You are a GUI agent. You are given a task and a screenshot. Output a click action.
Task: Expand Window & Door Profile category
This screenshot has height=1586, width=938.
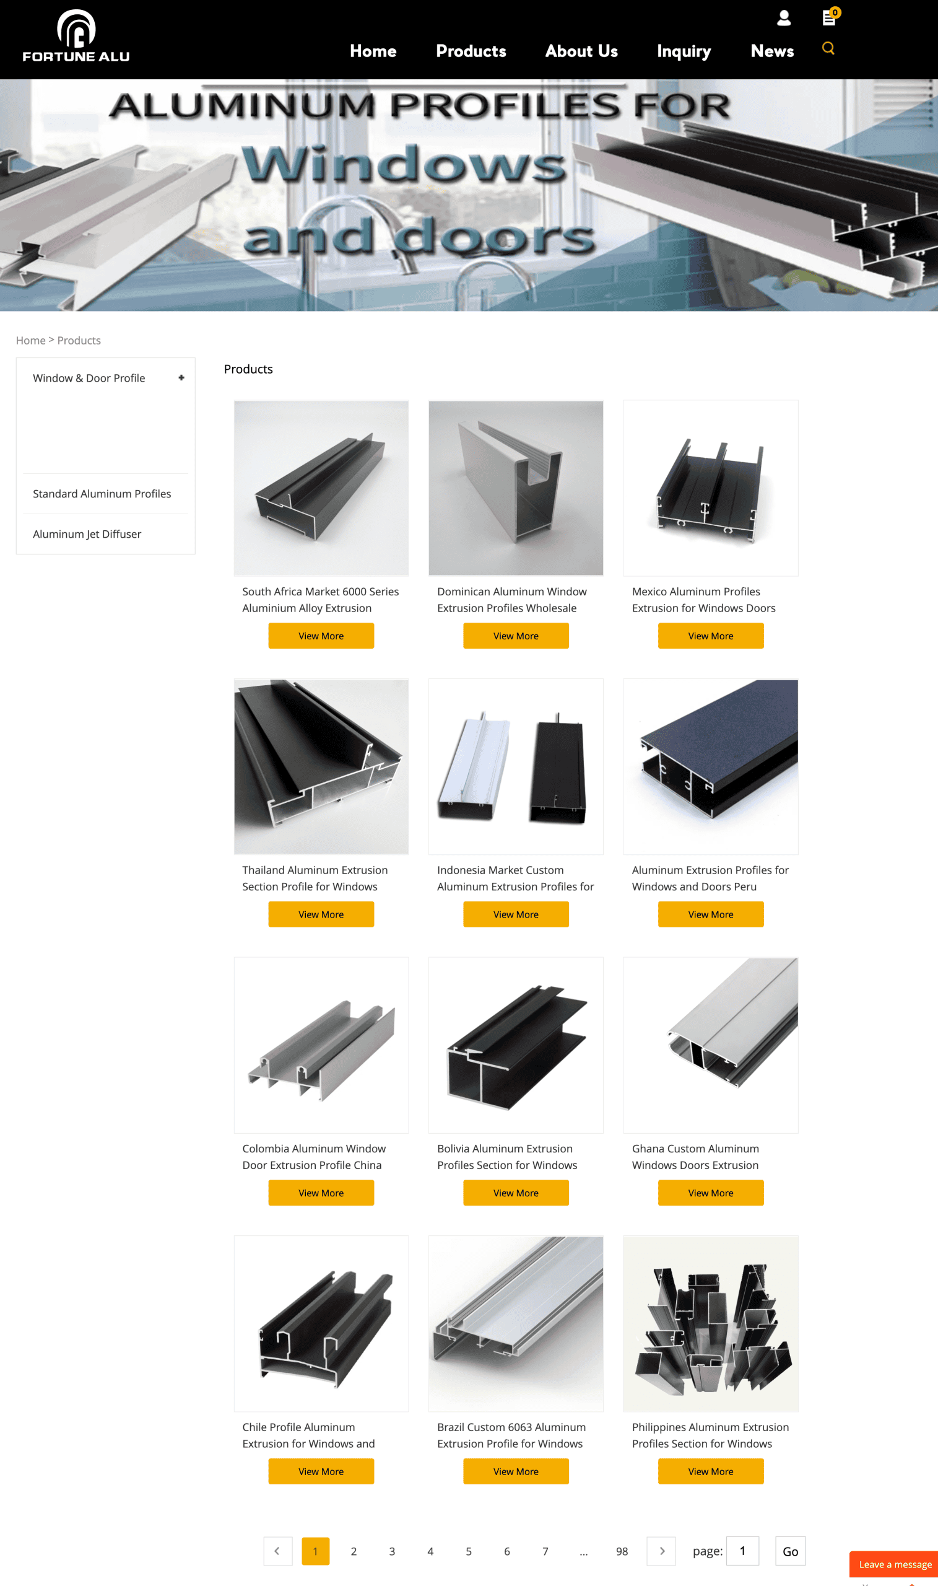click(x=181, y=377)
